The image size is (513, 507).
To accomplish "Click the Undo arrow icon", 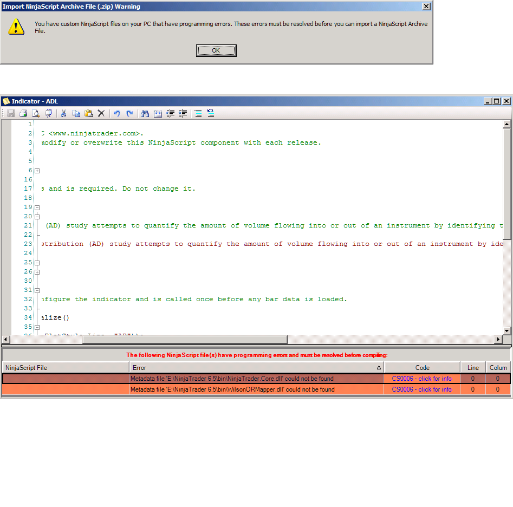I will point(117,114).
